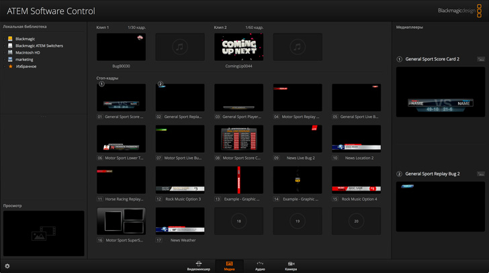Screen dimensions: 489x273
Task: Select Blackmagic ATEM Switchers in library
Action: pos(39,46)
